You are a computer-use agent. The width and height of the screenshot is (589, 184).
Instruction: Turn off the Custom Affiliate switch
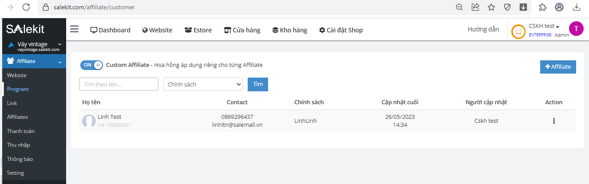[x=91, y=65]
